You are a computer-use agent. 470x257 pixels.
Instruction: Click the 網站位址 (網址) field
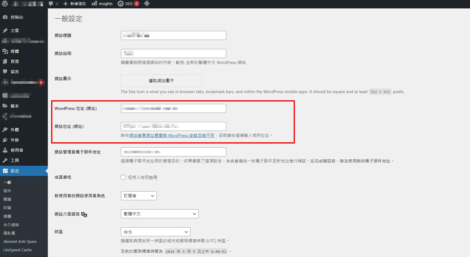click(x=174, y=126)
